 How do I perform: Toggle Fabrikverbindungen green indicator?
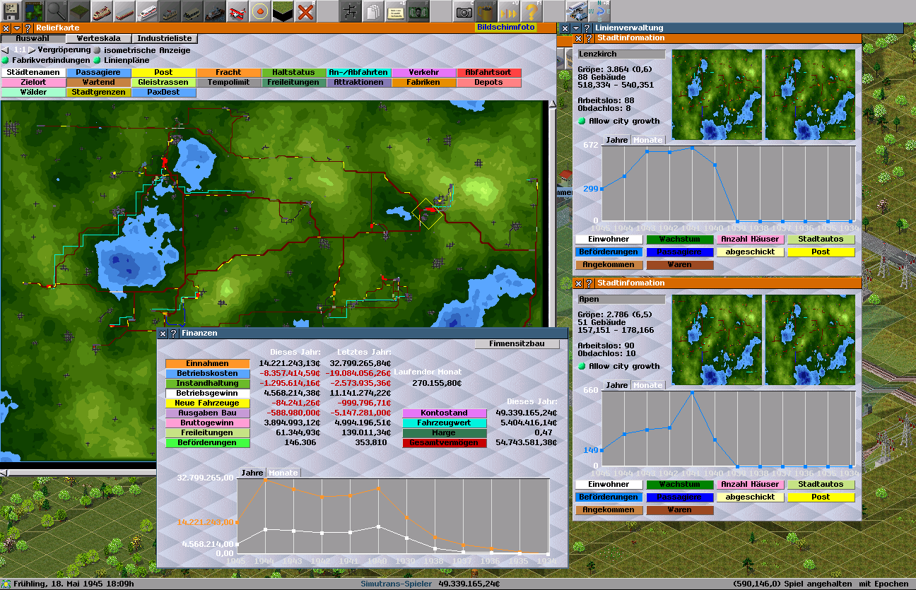point(6,61)
